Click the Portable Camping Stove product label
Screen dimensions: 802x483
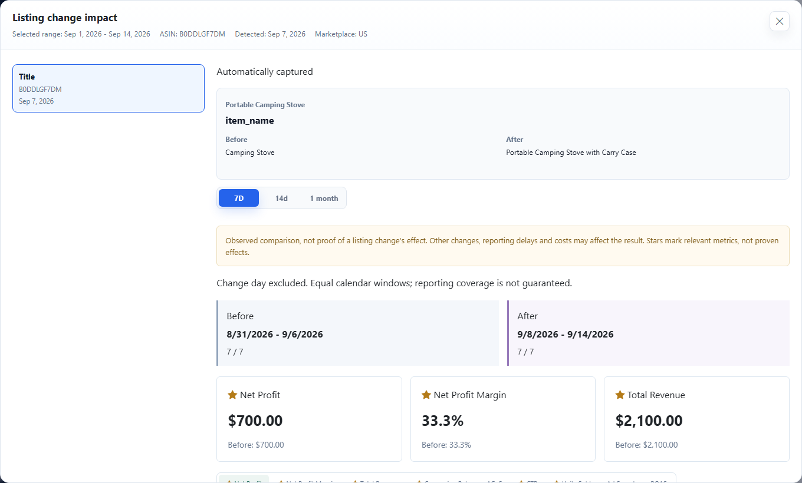pyautogui.click(x=265, y=105)
